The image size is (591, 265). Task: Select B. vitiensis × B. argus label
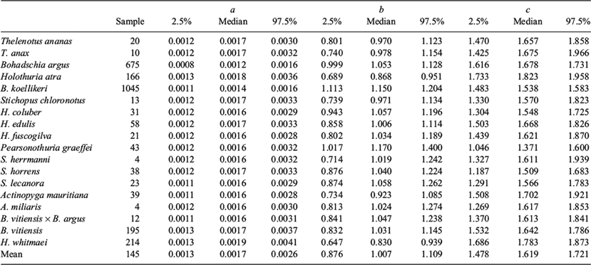click(x=43, y=219)
